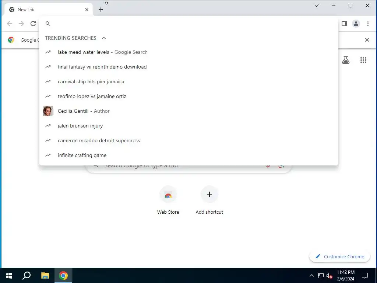Screen dimensions: 377x283
Task: Open the Windows Start menu
Action: (x=9, y=276)
